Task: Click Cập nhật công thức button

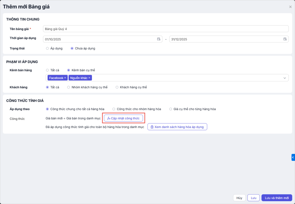Action: point(123,118)
